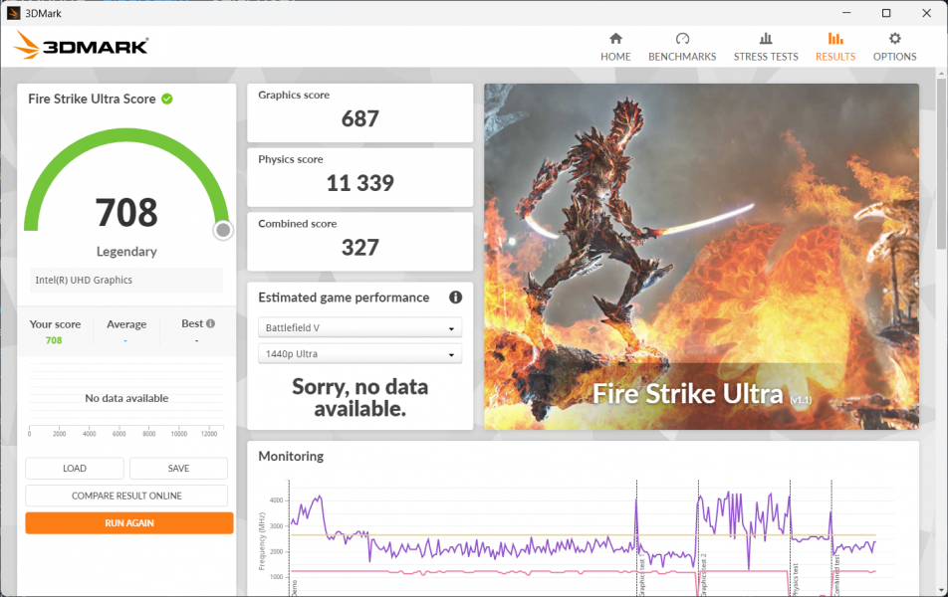Click the grey knob on score gauge
The height and width of the screenshot is (597, 948).
click(x=223, y=231)
